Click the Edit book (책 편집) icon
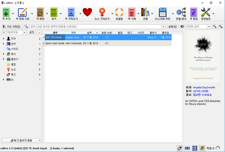Viewport: 225px width, 152px height. 194,13
